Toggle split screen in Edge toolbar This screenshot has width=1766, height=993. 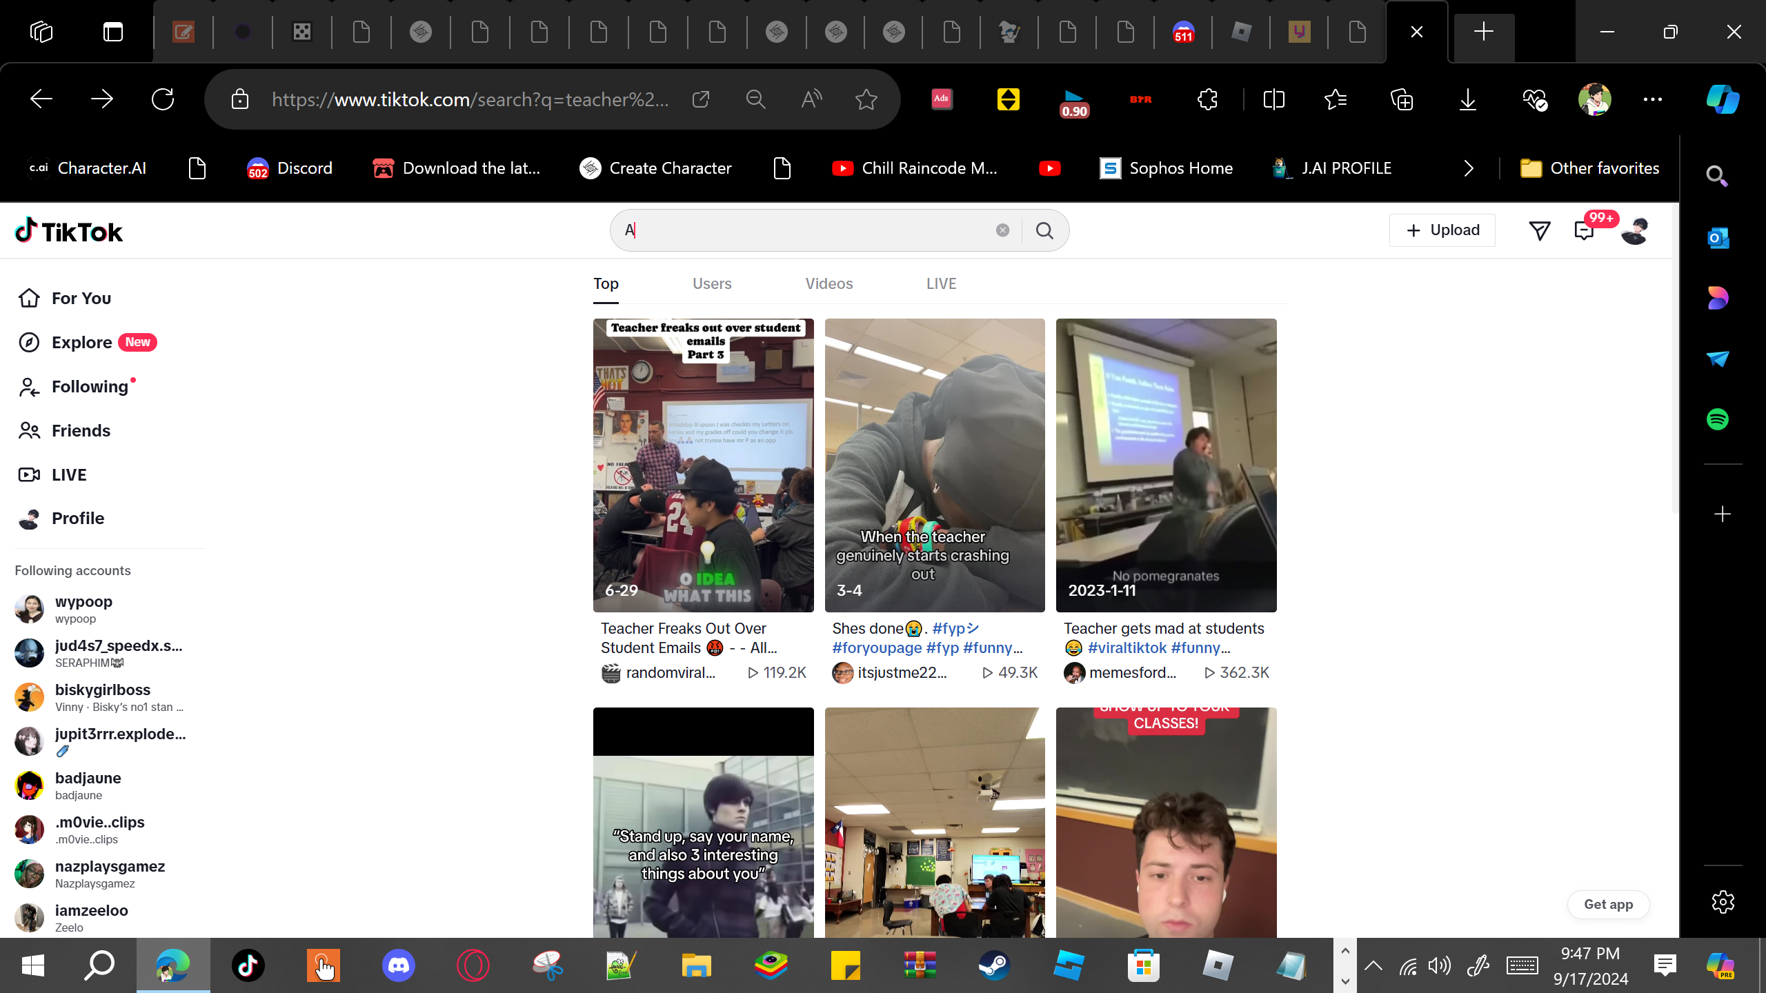pyautogui.click(x=1273, y=100)
